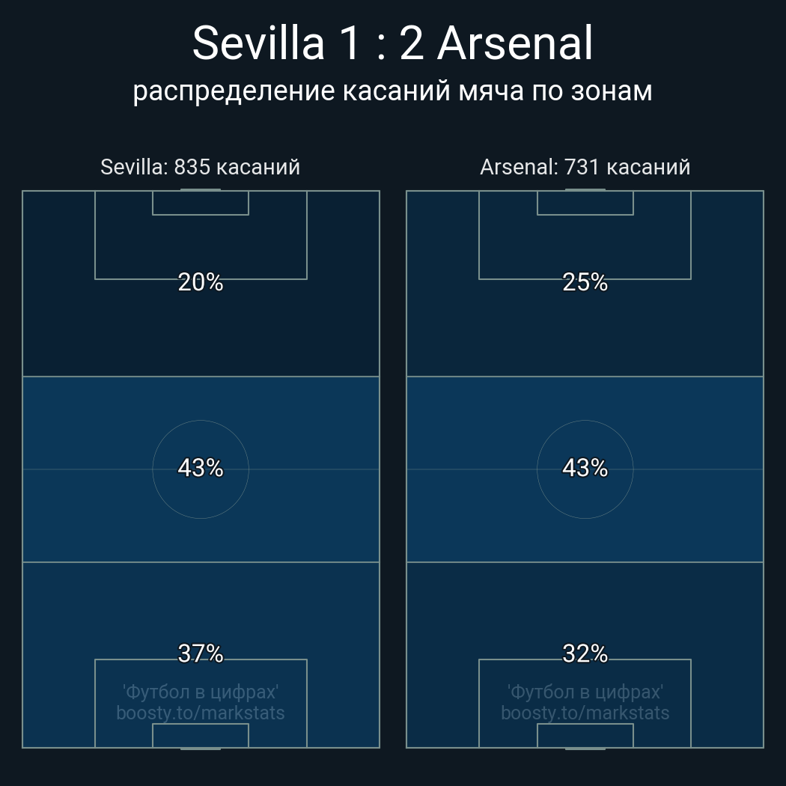Click Arsenal's 32% defensive zone label
786x786 pixels.
point(585,654)
